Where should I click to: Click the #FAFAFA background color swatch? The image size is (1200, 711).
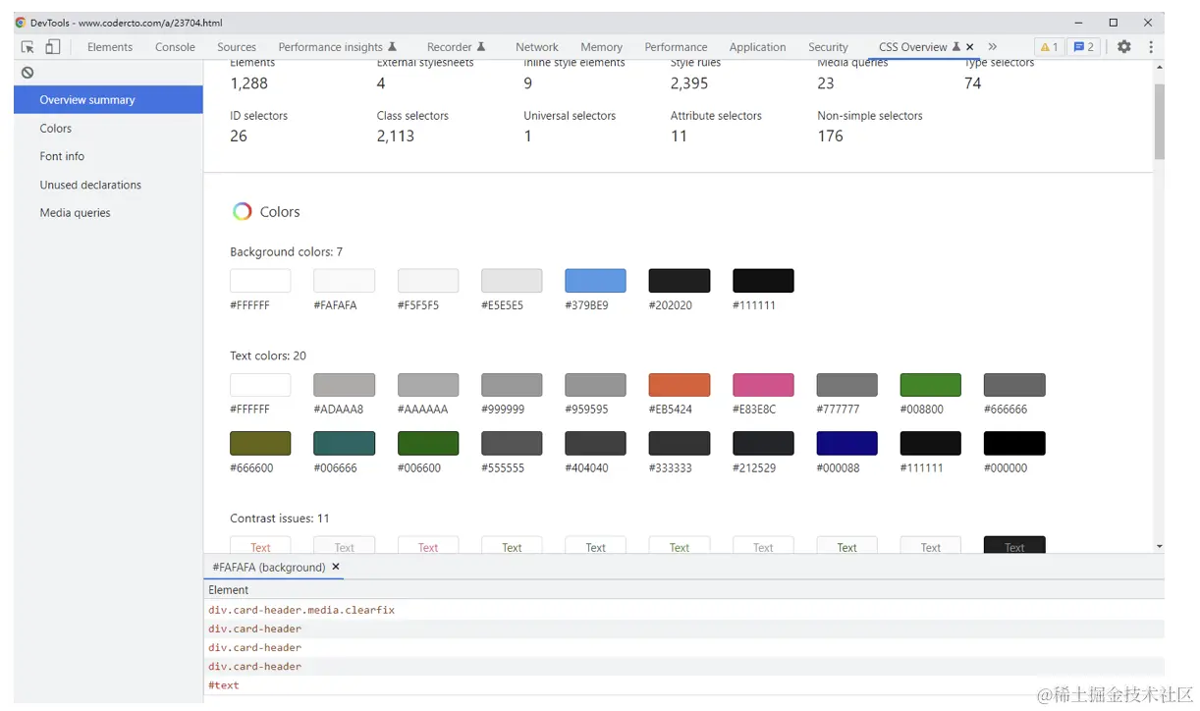(x=344, y=281)
